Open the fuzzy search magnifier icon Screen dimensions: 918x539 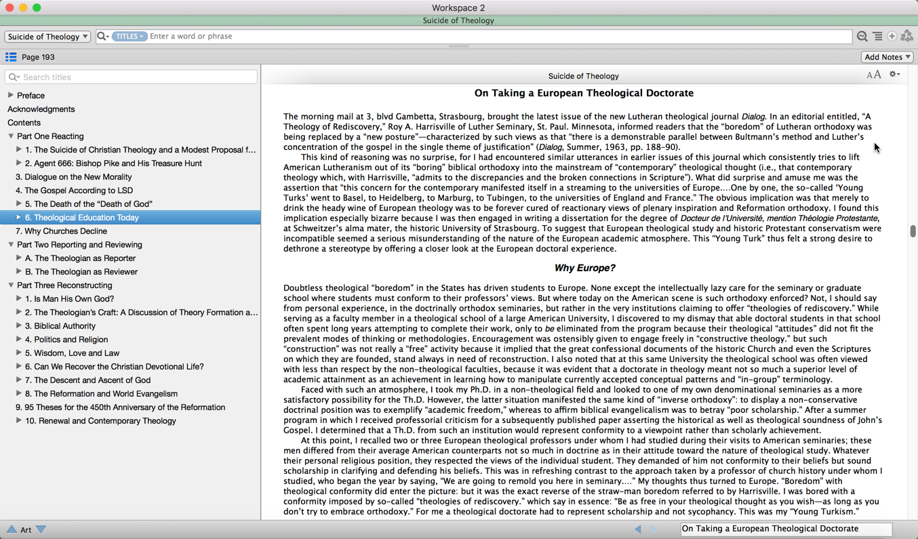click(x=862, y=37)
